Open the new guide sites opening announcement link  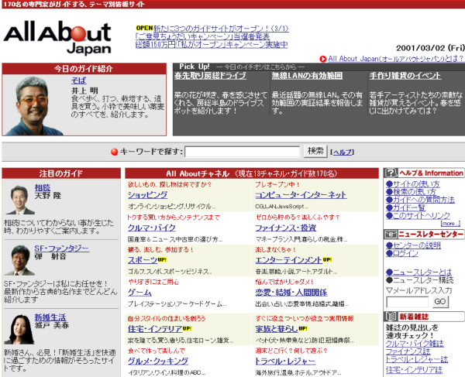(x=221, y=29)
